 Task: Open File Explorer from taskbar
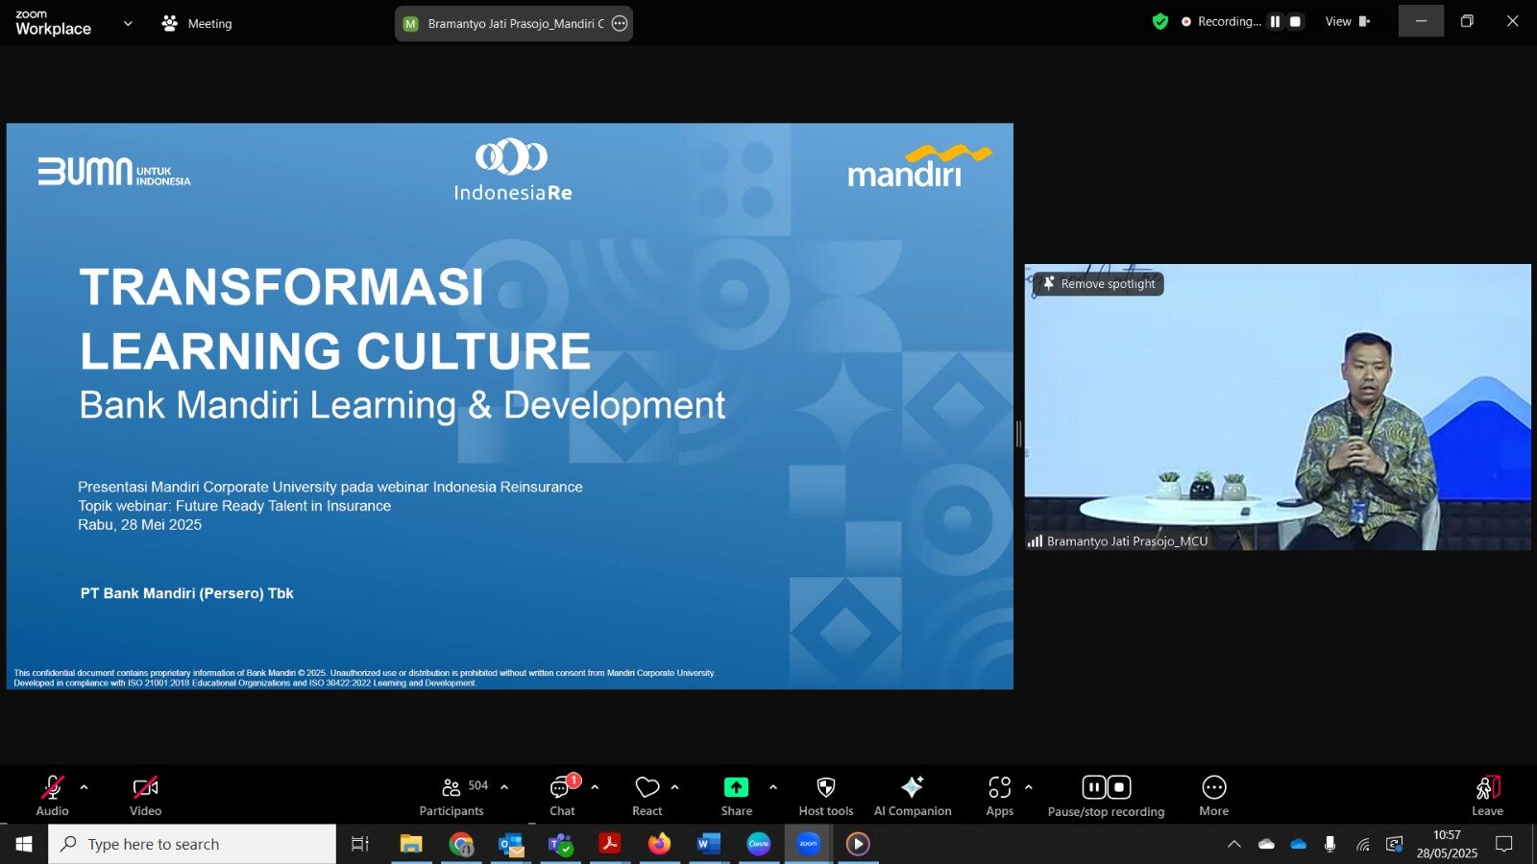pos(411,844)
